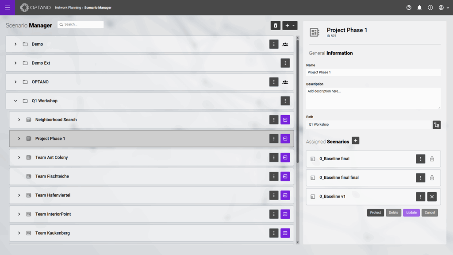Open the notifications bell

coord(419,7)
